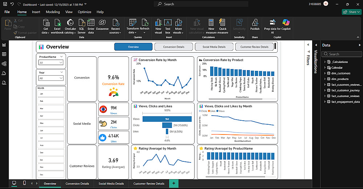
Task: Select Jun in Month slicer
Action: [51, 130]
